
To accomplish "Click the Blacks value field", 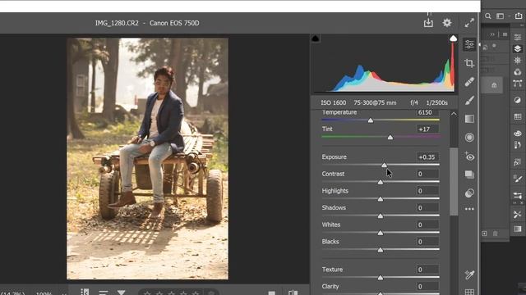I will [427, 242].
